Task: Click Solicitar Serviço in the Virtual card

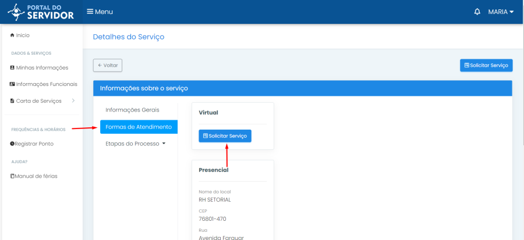Action: (x=225, y=136)
